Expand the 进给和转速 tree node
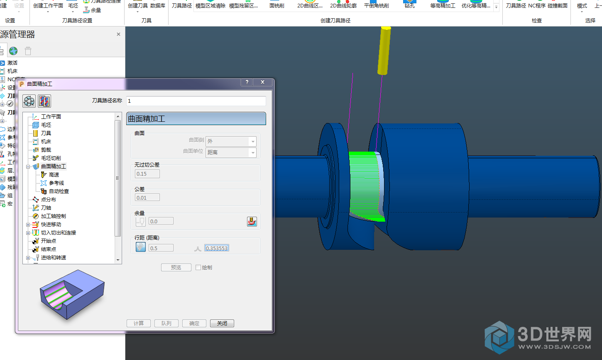This screenshot has height=360, width=602. coord(28,258)
